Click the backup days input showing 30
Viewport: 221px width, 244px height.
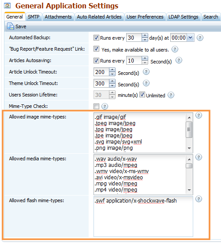(134, 38)
